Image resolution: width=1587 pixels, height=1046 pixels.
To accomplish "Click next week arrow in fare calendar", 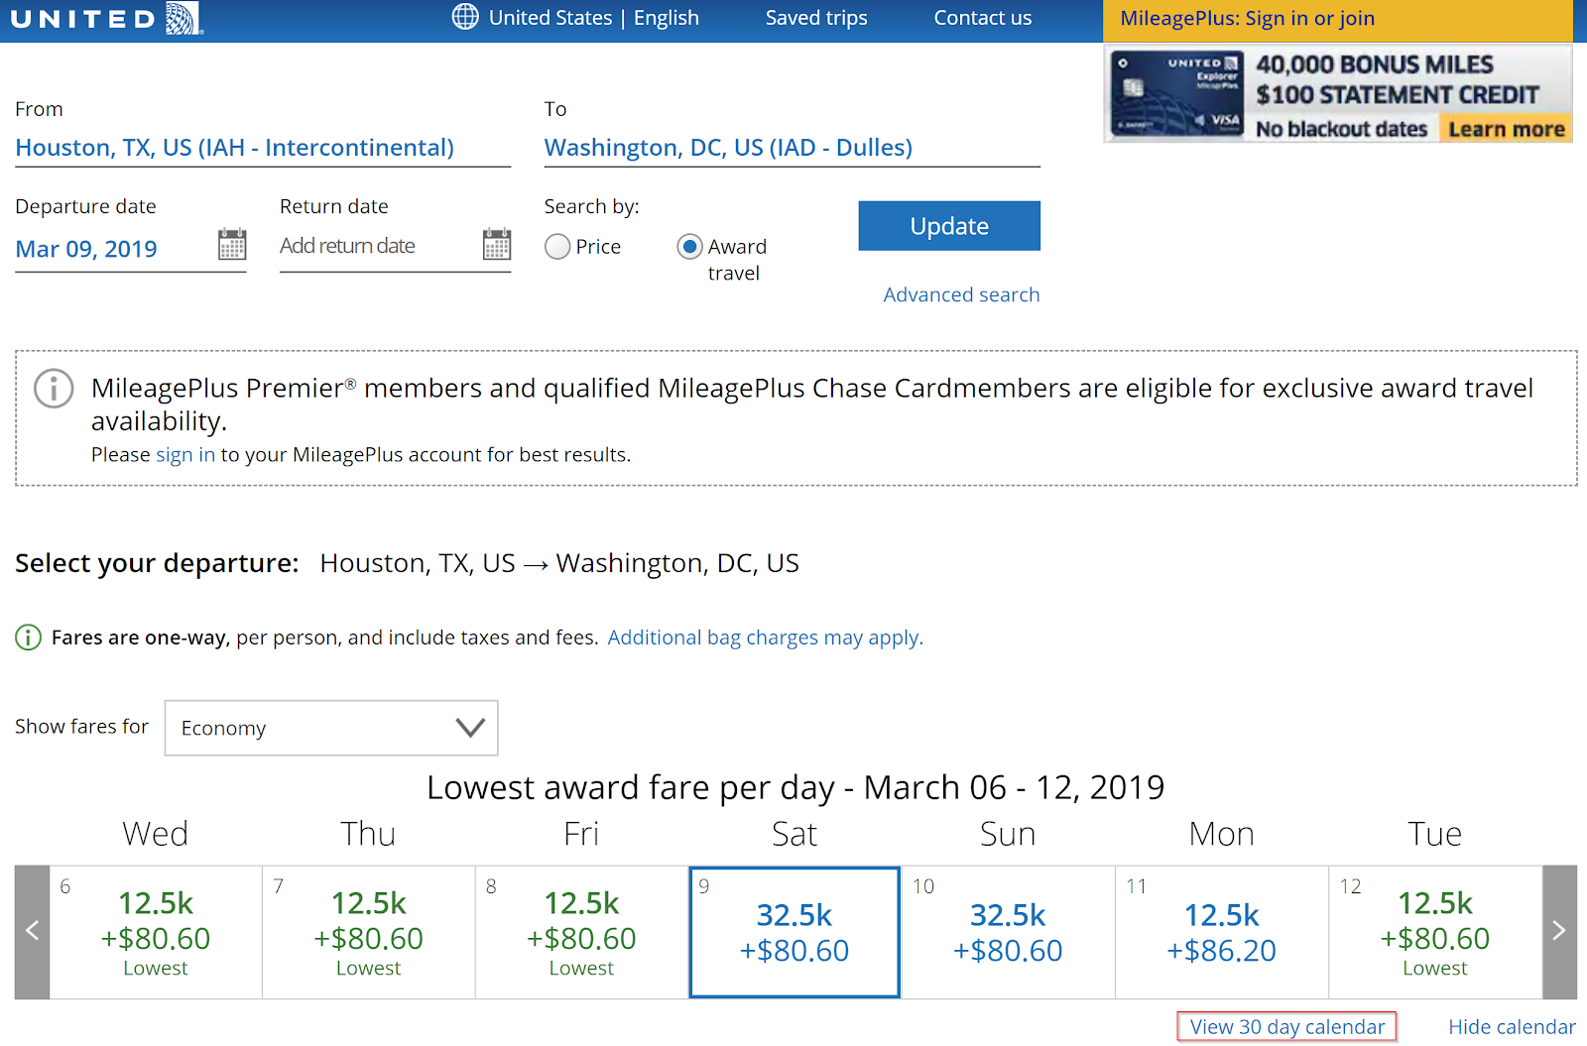I will tap(1558, 931).
